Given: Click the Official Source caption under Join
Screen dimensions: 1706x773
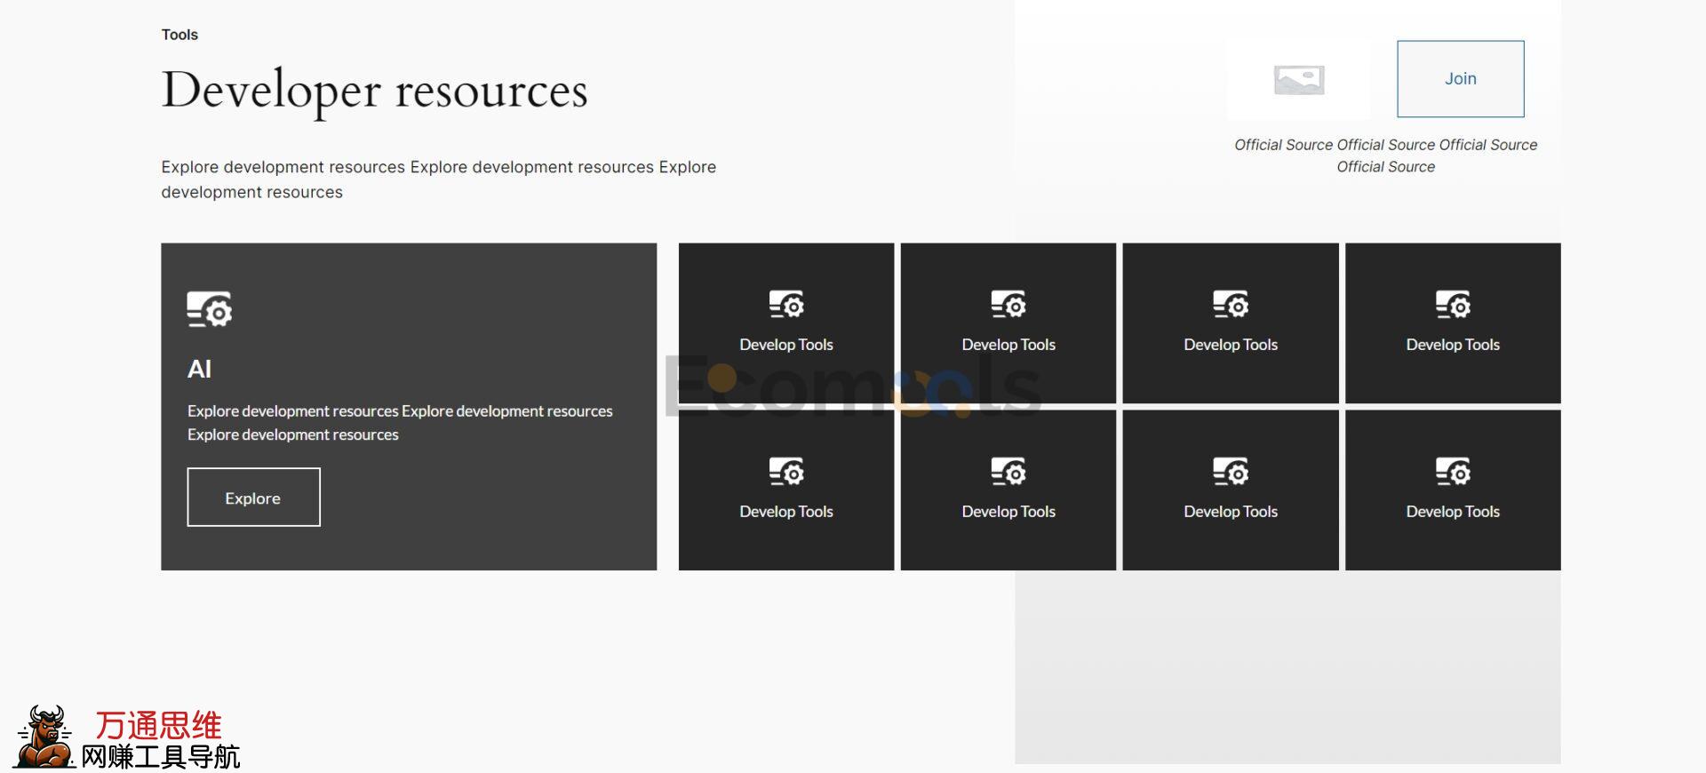Looking at the screenshot, I should (1385, 155).
